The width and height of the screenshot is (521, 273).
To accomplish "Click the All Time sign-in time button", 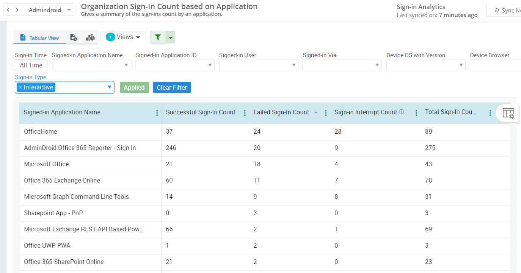I will click(31, 65).
